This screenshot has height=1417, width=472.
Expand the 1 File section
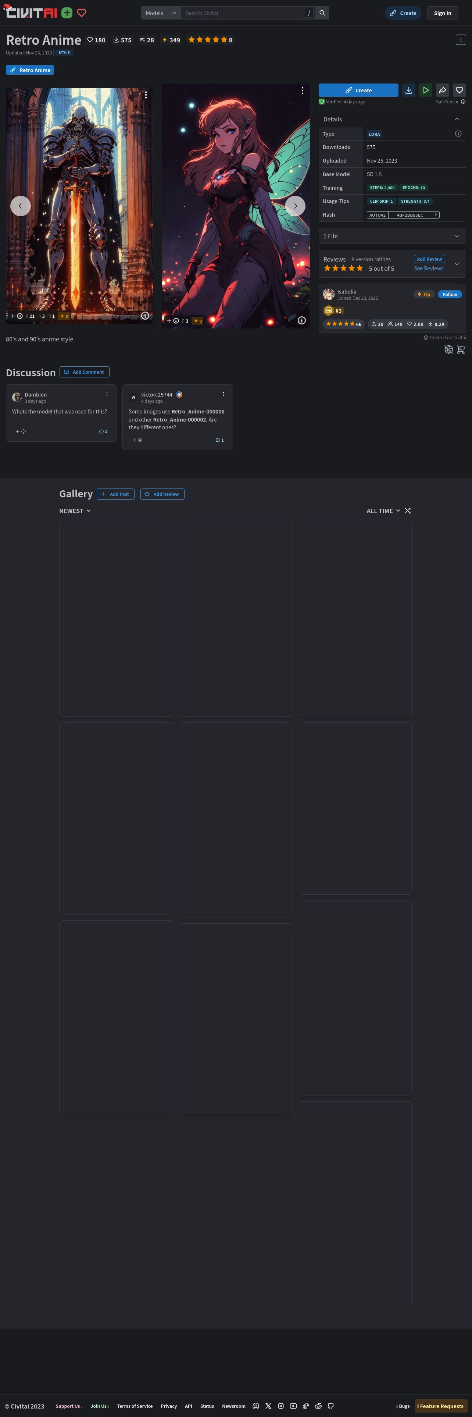pyautogui.click(x=392, y=236)
